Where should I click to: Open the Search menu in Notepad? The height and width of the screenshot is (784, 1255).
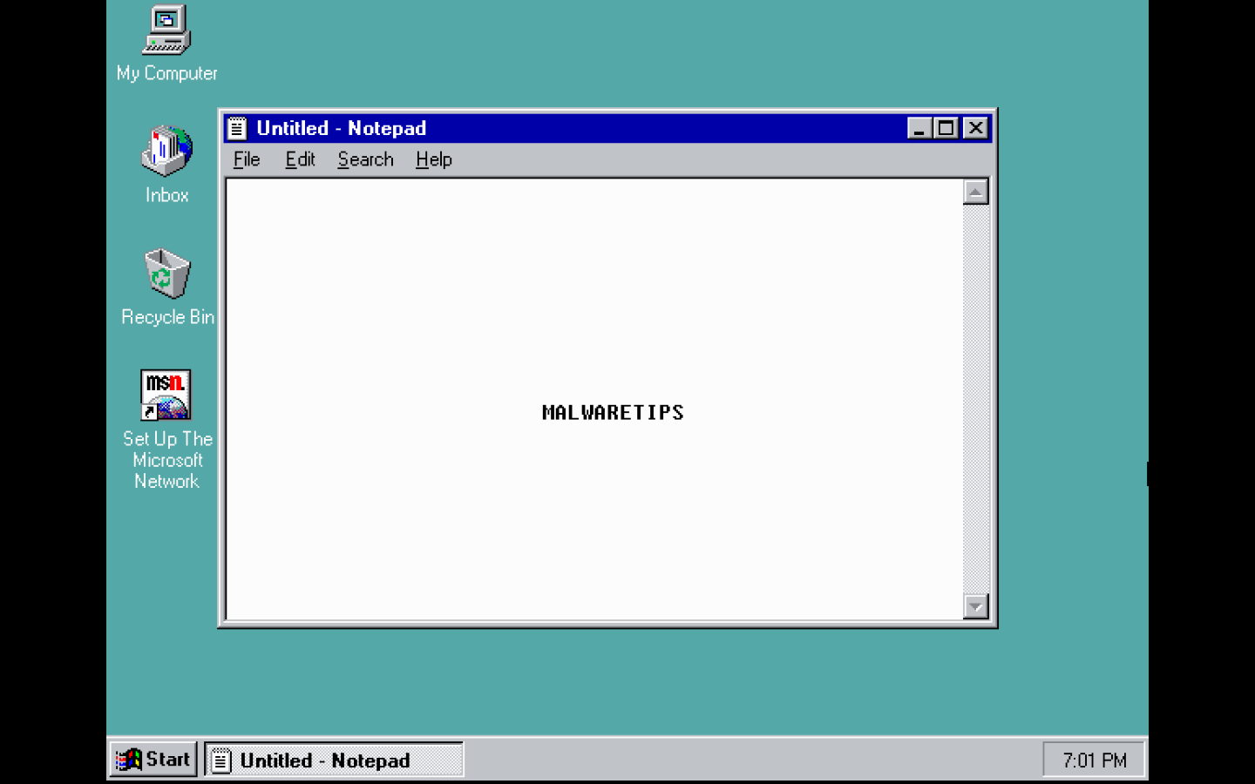(x=365, y=159)
